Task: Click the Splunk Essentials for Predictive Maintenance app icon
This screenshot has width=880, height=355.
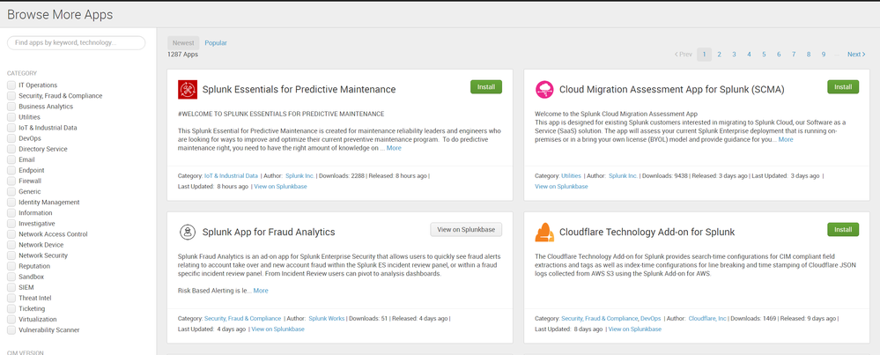Action: pos(188,89)
